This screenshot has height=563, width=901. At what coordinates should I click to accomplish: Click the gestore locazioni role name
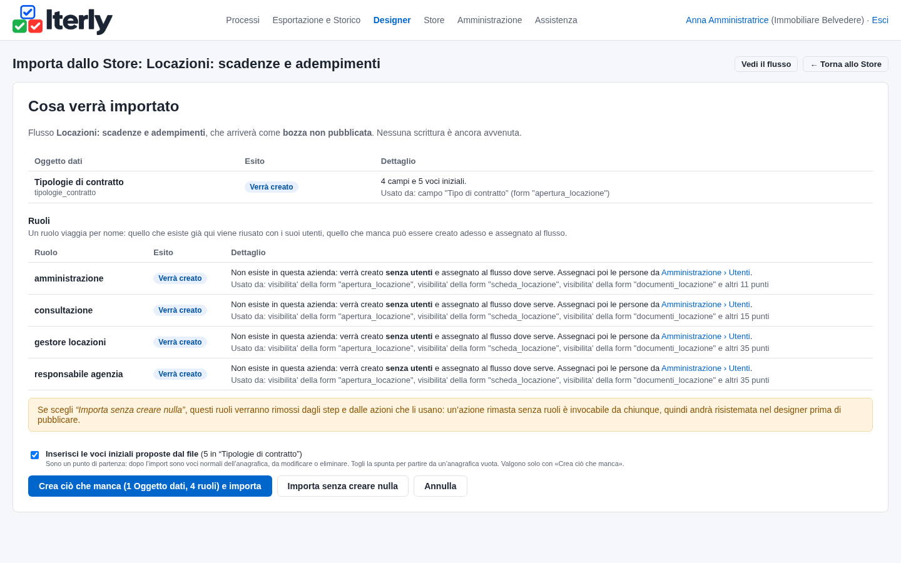70,342
